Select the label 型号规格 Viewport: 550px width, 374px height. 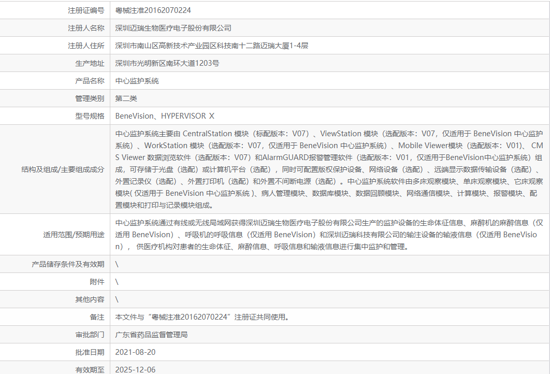(x=90, y=116)
